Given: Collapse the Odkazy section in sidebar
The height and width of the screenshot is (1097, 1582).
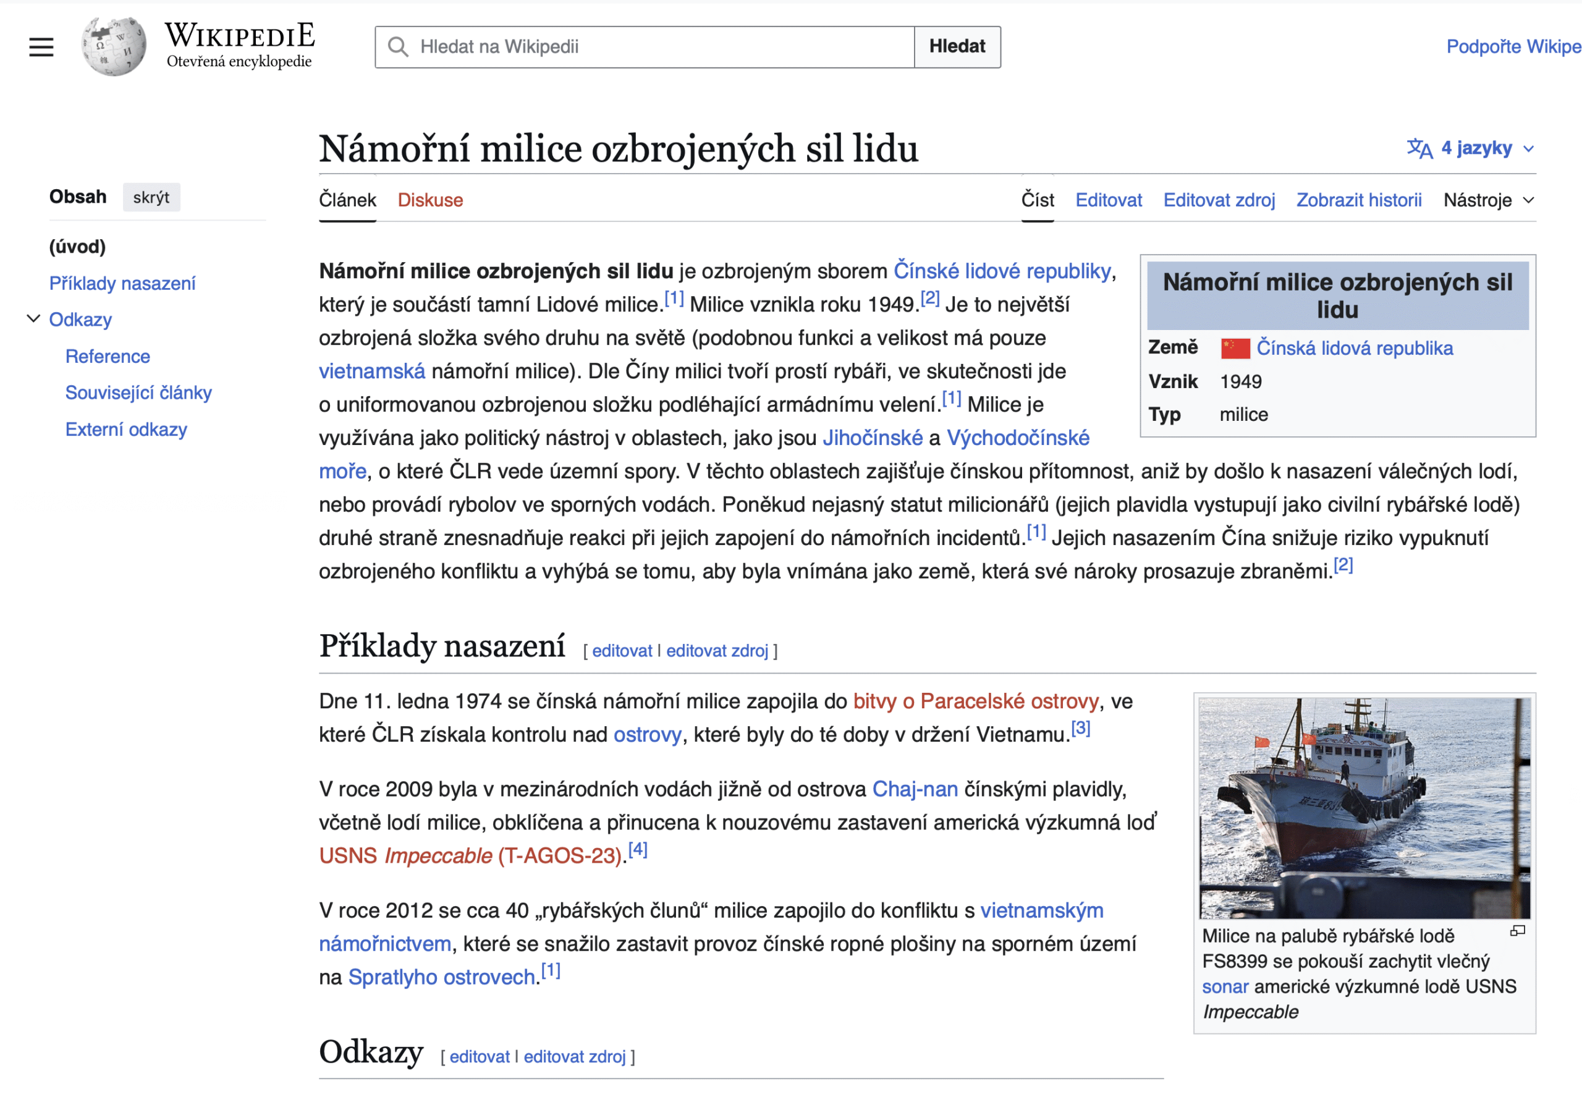Looking at the screenshot, I should pos(33,319).
